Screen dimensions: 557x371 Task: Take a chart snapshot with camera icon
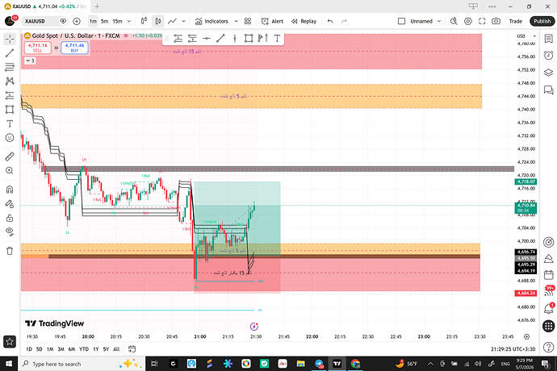click(496, 21)
